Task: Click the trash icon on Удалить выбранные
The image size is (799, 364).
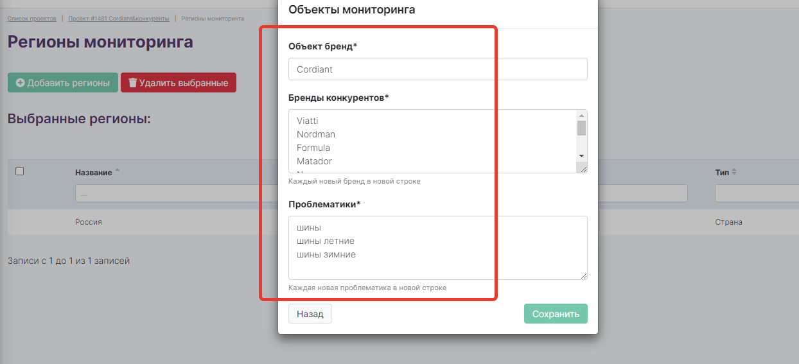Action: point(133,83)
